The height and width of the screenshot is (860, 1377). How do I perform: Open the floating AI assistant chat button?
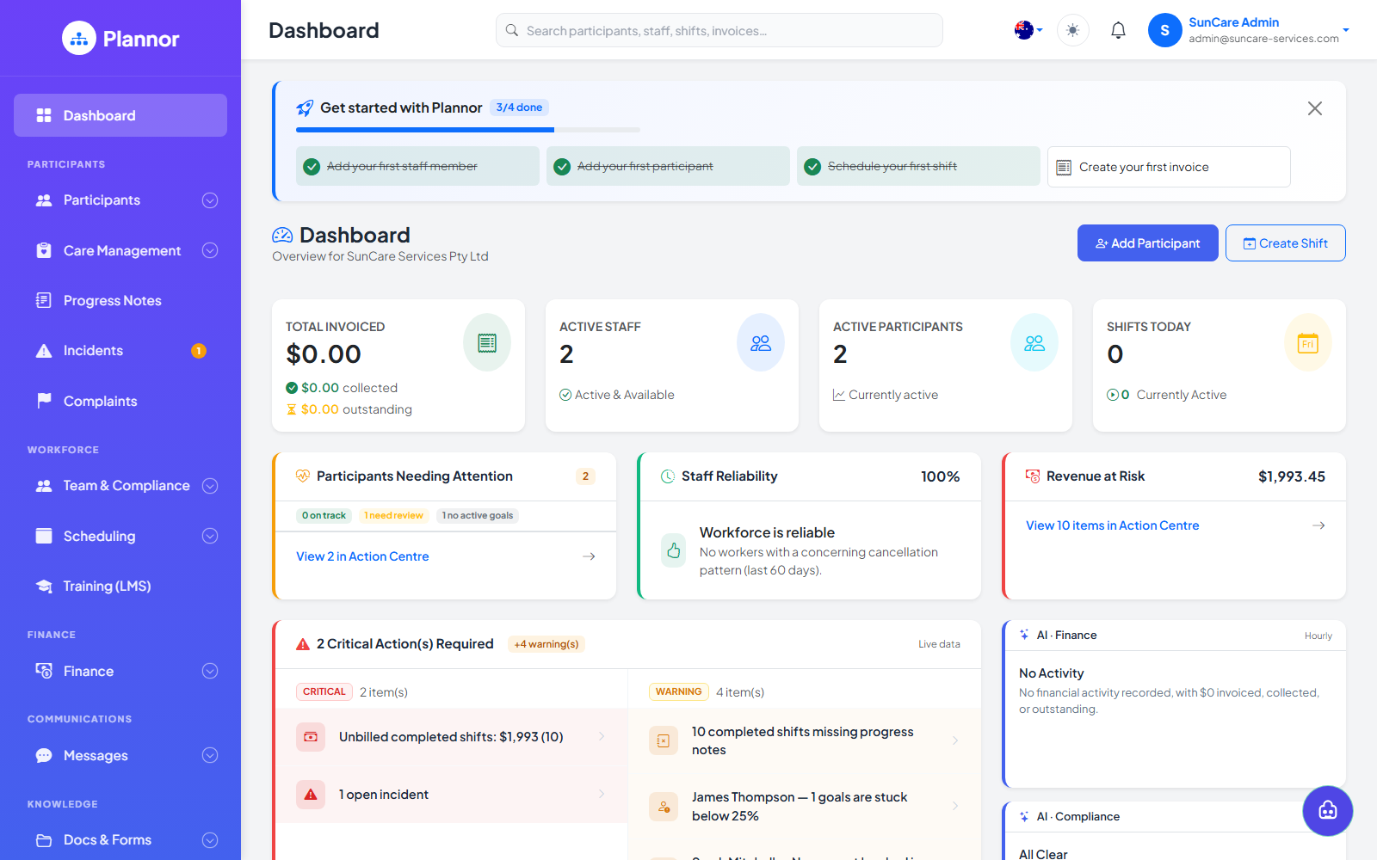pos(1328,810)
